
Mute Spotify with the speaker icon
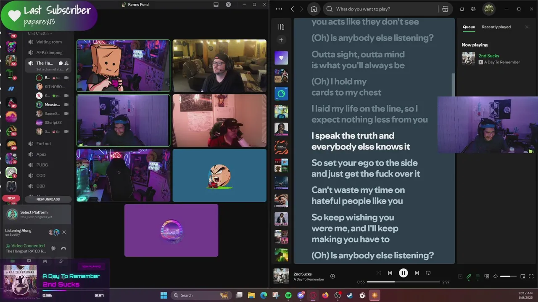pos(496,276)
